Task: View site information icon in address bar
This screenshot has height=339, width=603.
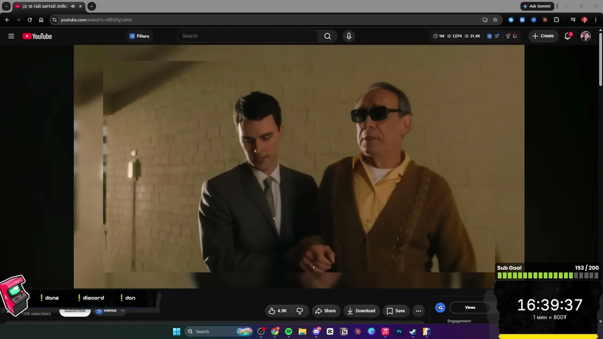Action: (x=55, y=20)
